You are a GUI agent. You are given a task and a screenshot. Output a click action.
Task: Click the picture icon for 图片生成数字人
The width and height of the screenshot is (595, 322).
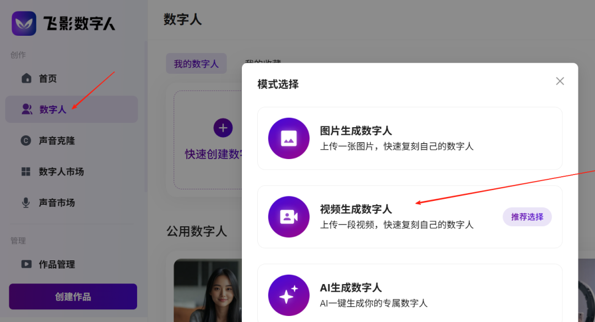coord(289,139)
